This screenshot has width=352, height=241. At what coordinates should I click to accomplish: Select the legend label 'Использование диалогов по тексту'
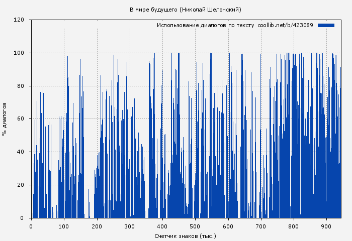point(205,25)
